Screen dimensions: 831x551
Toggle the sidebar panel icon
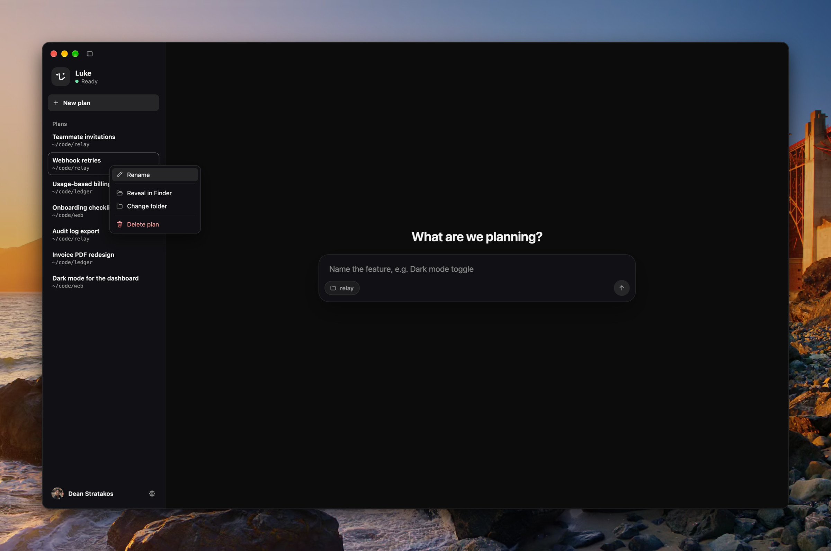click(x=90, y=54)
